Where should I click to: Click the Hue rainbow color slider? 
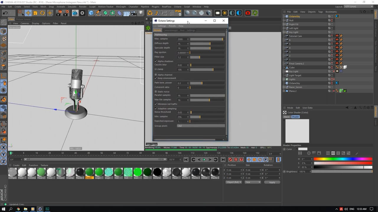343,159
